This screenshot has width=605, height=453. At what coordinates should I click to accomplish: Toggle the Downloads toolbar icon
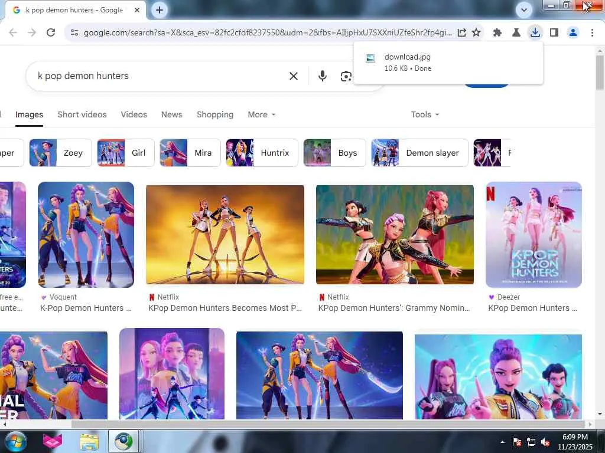(535, 32)
